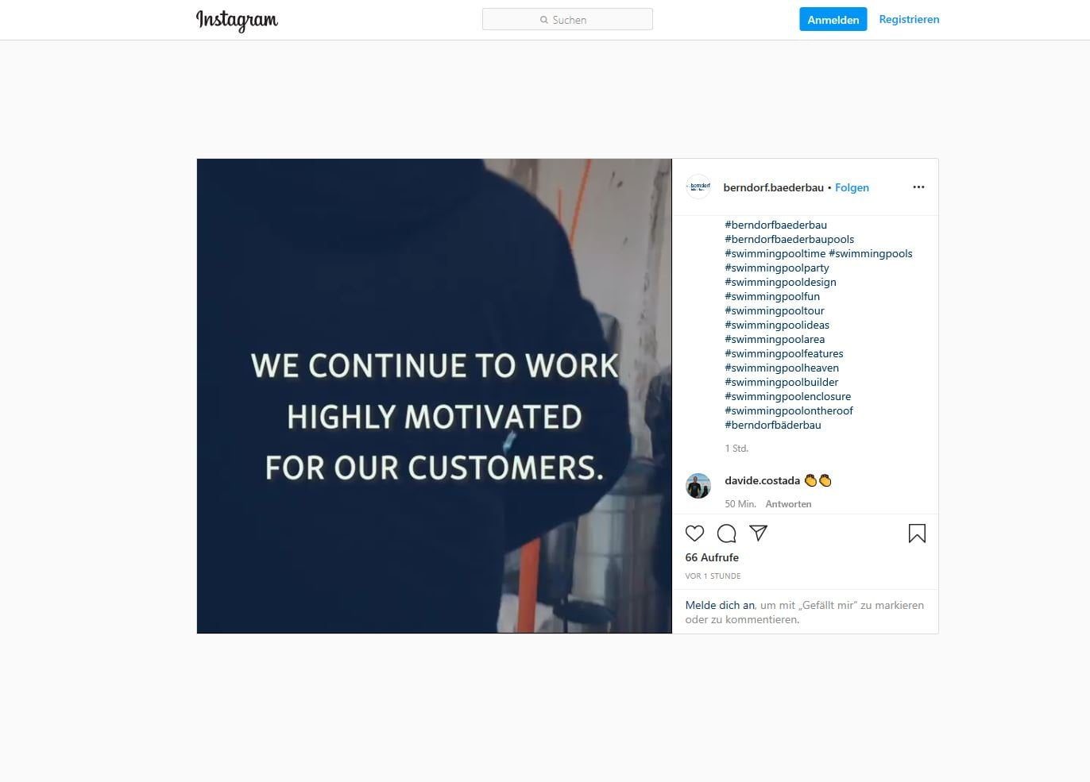Viewport: 1090px width, 782px height.
Task: Focus the Suchen search field
Action: click(x=567, y=20)
